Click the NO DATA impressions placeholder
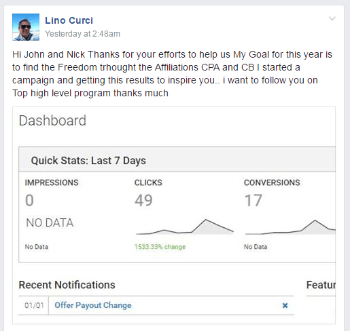The width and height of the screenshot is (350, 331). pyautogui.click(x=50, y=222)
